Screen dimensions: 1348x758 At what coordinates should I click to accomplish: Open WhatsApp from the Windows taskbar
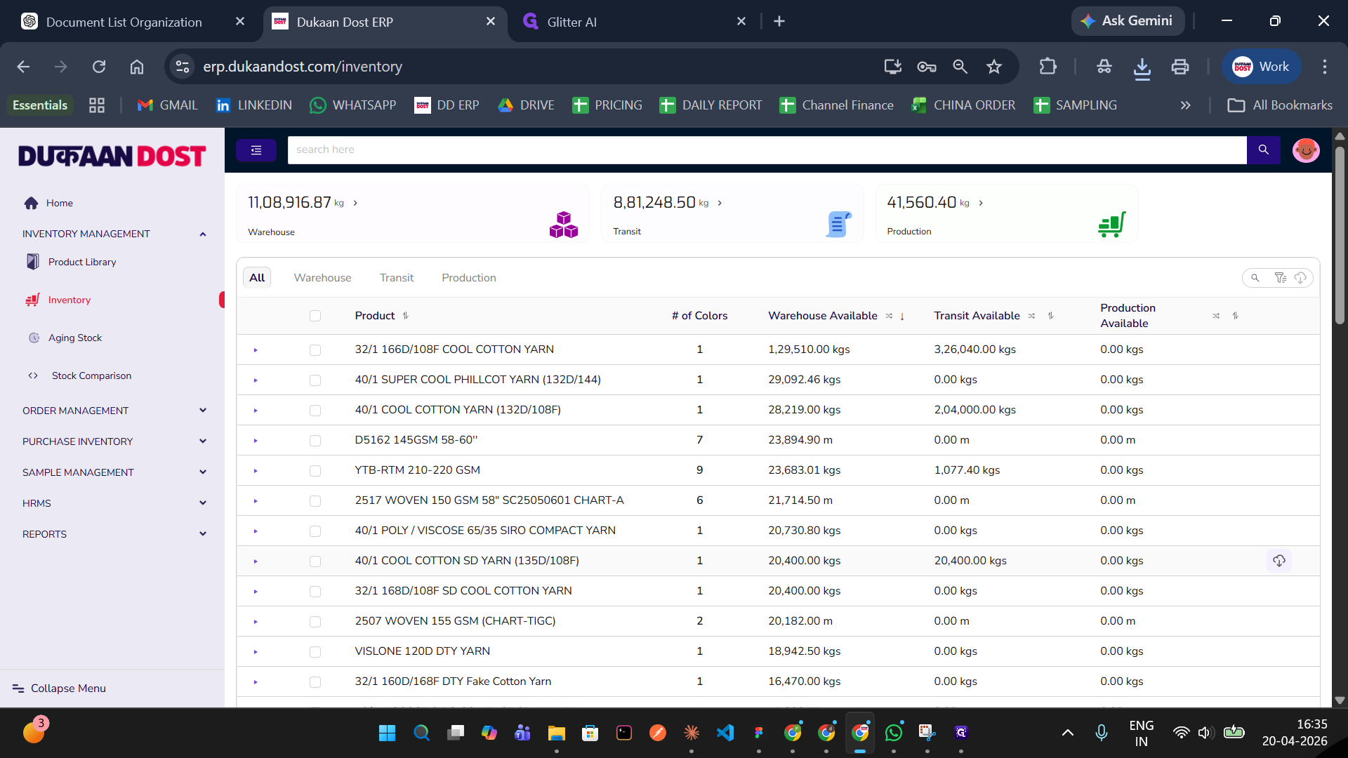point(893,733)
